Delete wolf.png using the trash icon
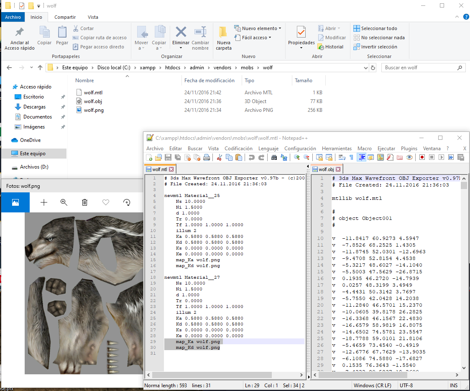470x391 pixels. (84, 202)
